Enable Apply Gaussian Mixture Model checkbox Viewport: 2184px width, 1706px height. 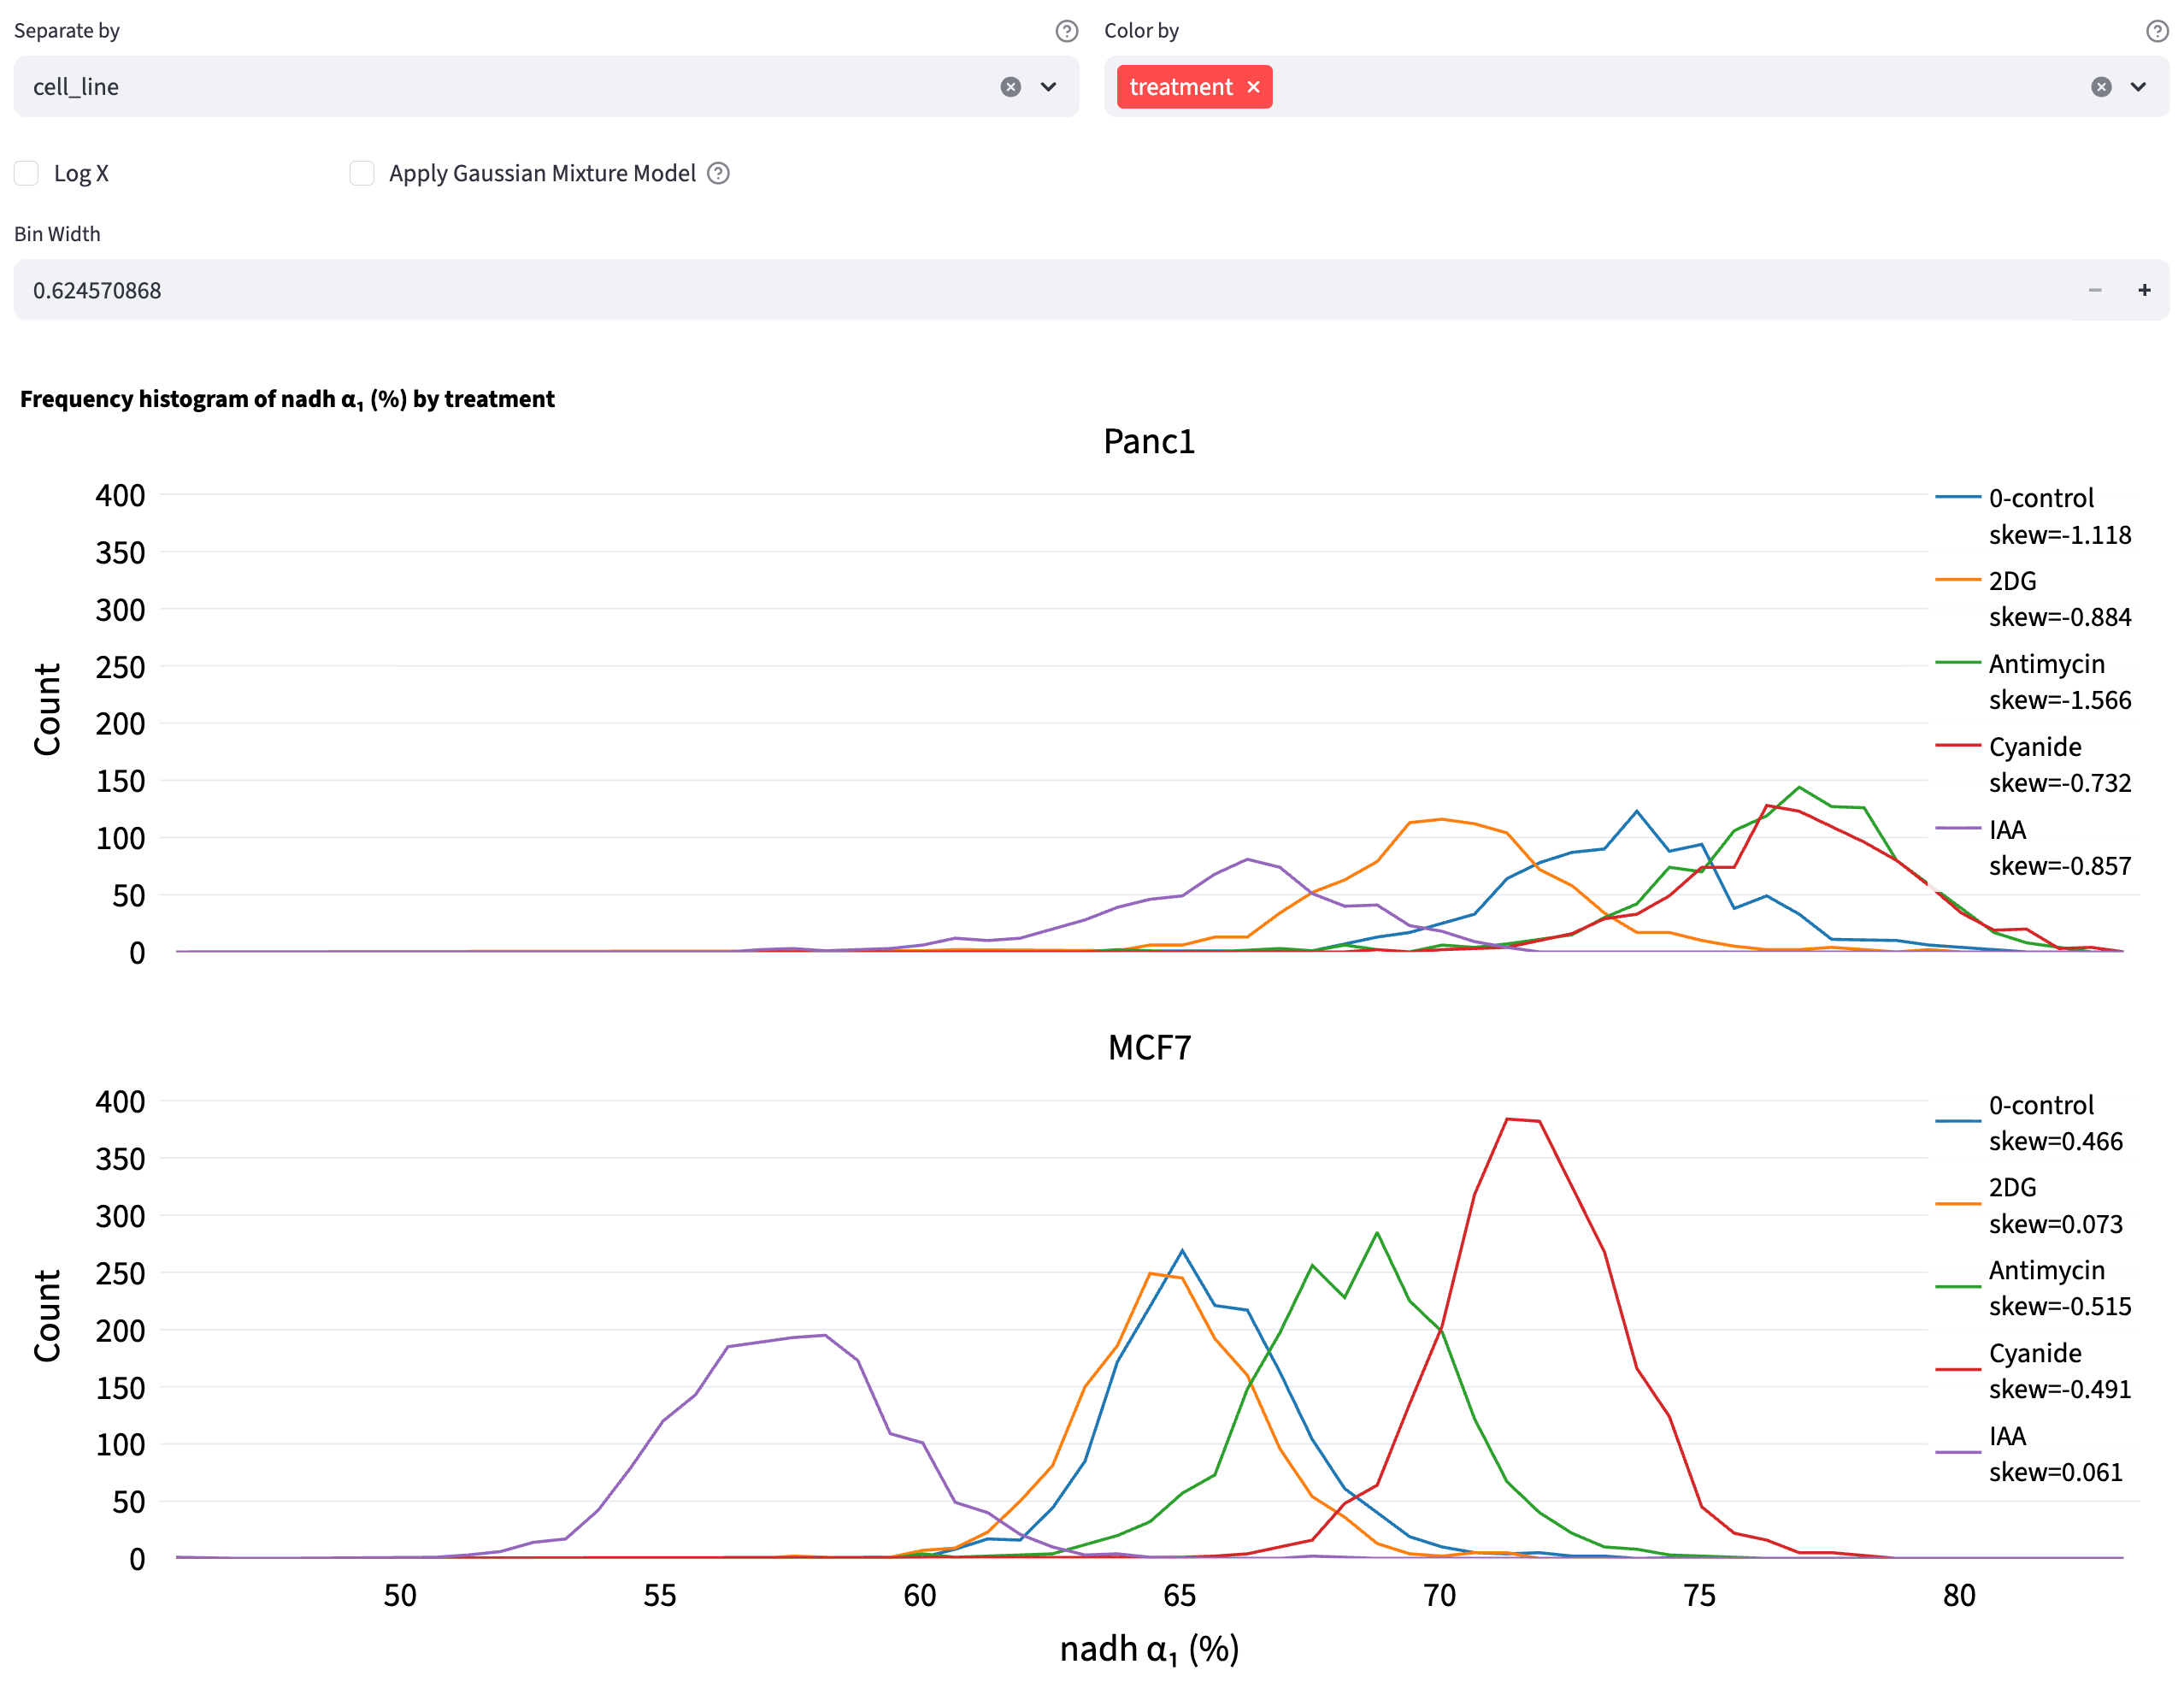(x=362, y=173)
